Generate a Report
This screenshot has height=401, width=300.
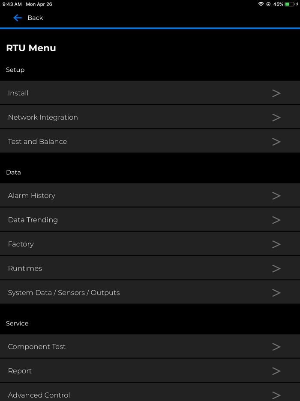[x=150, y=371]
